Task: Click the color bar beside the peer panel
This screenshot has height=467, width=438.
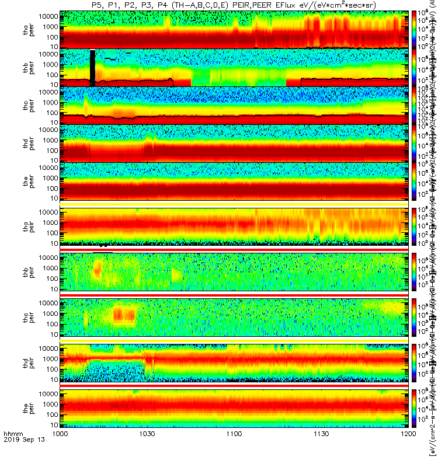Action: 414,182
